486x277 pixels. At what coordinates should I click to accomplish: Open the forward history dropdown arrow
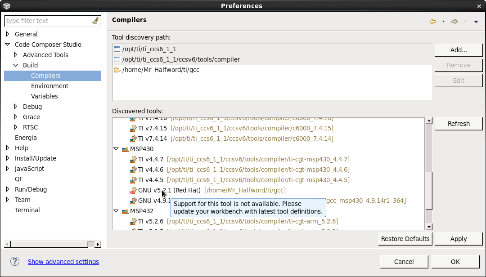(465, 22)
